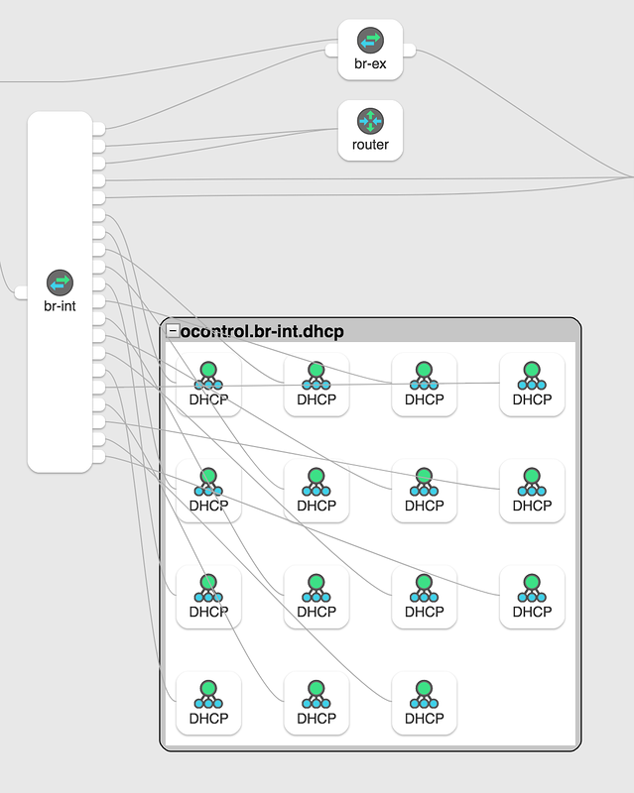Click the router text label

click(370, 145)
